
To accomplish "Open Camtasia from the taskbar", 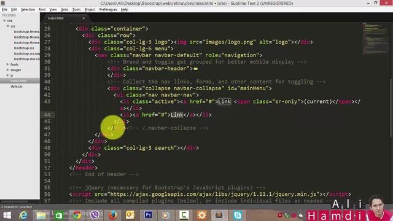I will pos(184,215).
